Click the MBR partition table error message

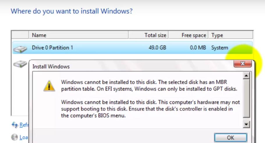coord(149,86)
